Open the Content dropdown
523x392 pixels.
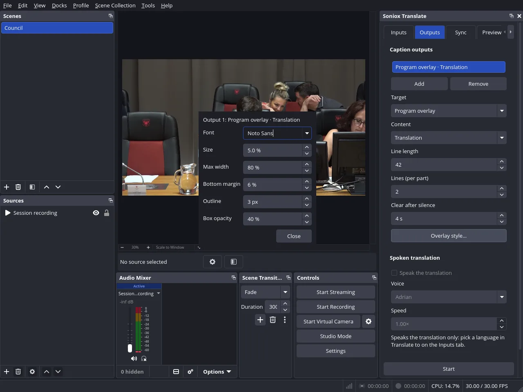click(449, 138)
